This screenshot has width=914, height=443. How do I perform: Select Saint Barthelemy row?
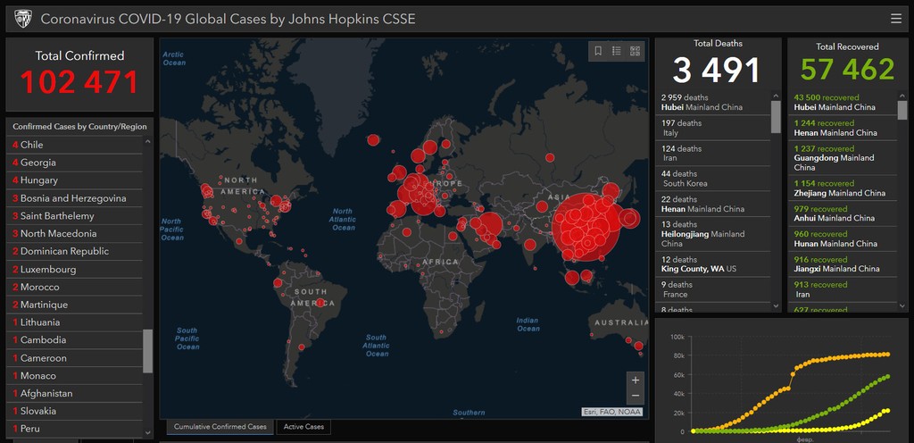[74, 215]
